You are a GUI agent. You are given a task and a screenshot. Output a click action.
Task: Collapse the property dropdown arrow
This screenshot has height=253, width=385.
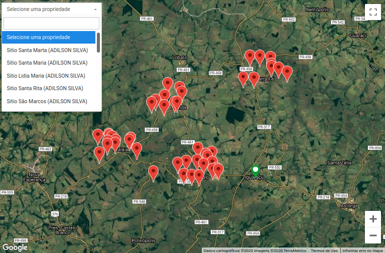95,10
